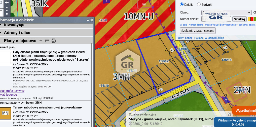This screenshot has height=127, width=256.
Task: Click the blank white plan symbol thumbnail
Action: tap(5, 58)
